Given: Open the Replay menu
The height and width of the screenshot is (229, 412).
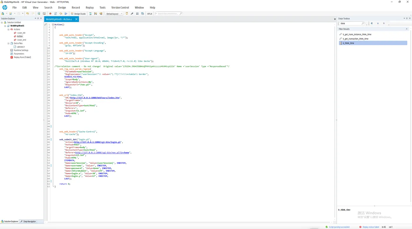Looking at the screenshot, I should point(90,8).
